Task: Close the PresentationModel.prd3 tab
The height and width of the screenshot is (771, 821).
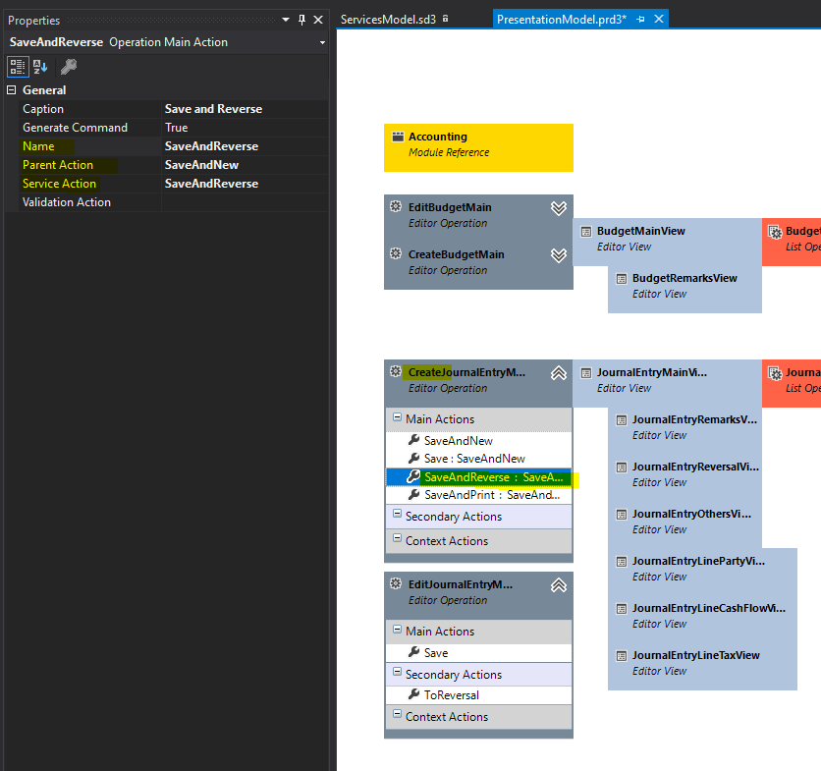Action: click(659, 19)
